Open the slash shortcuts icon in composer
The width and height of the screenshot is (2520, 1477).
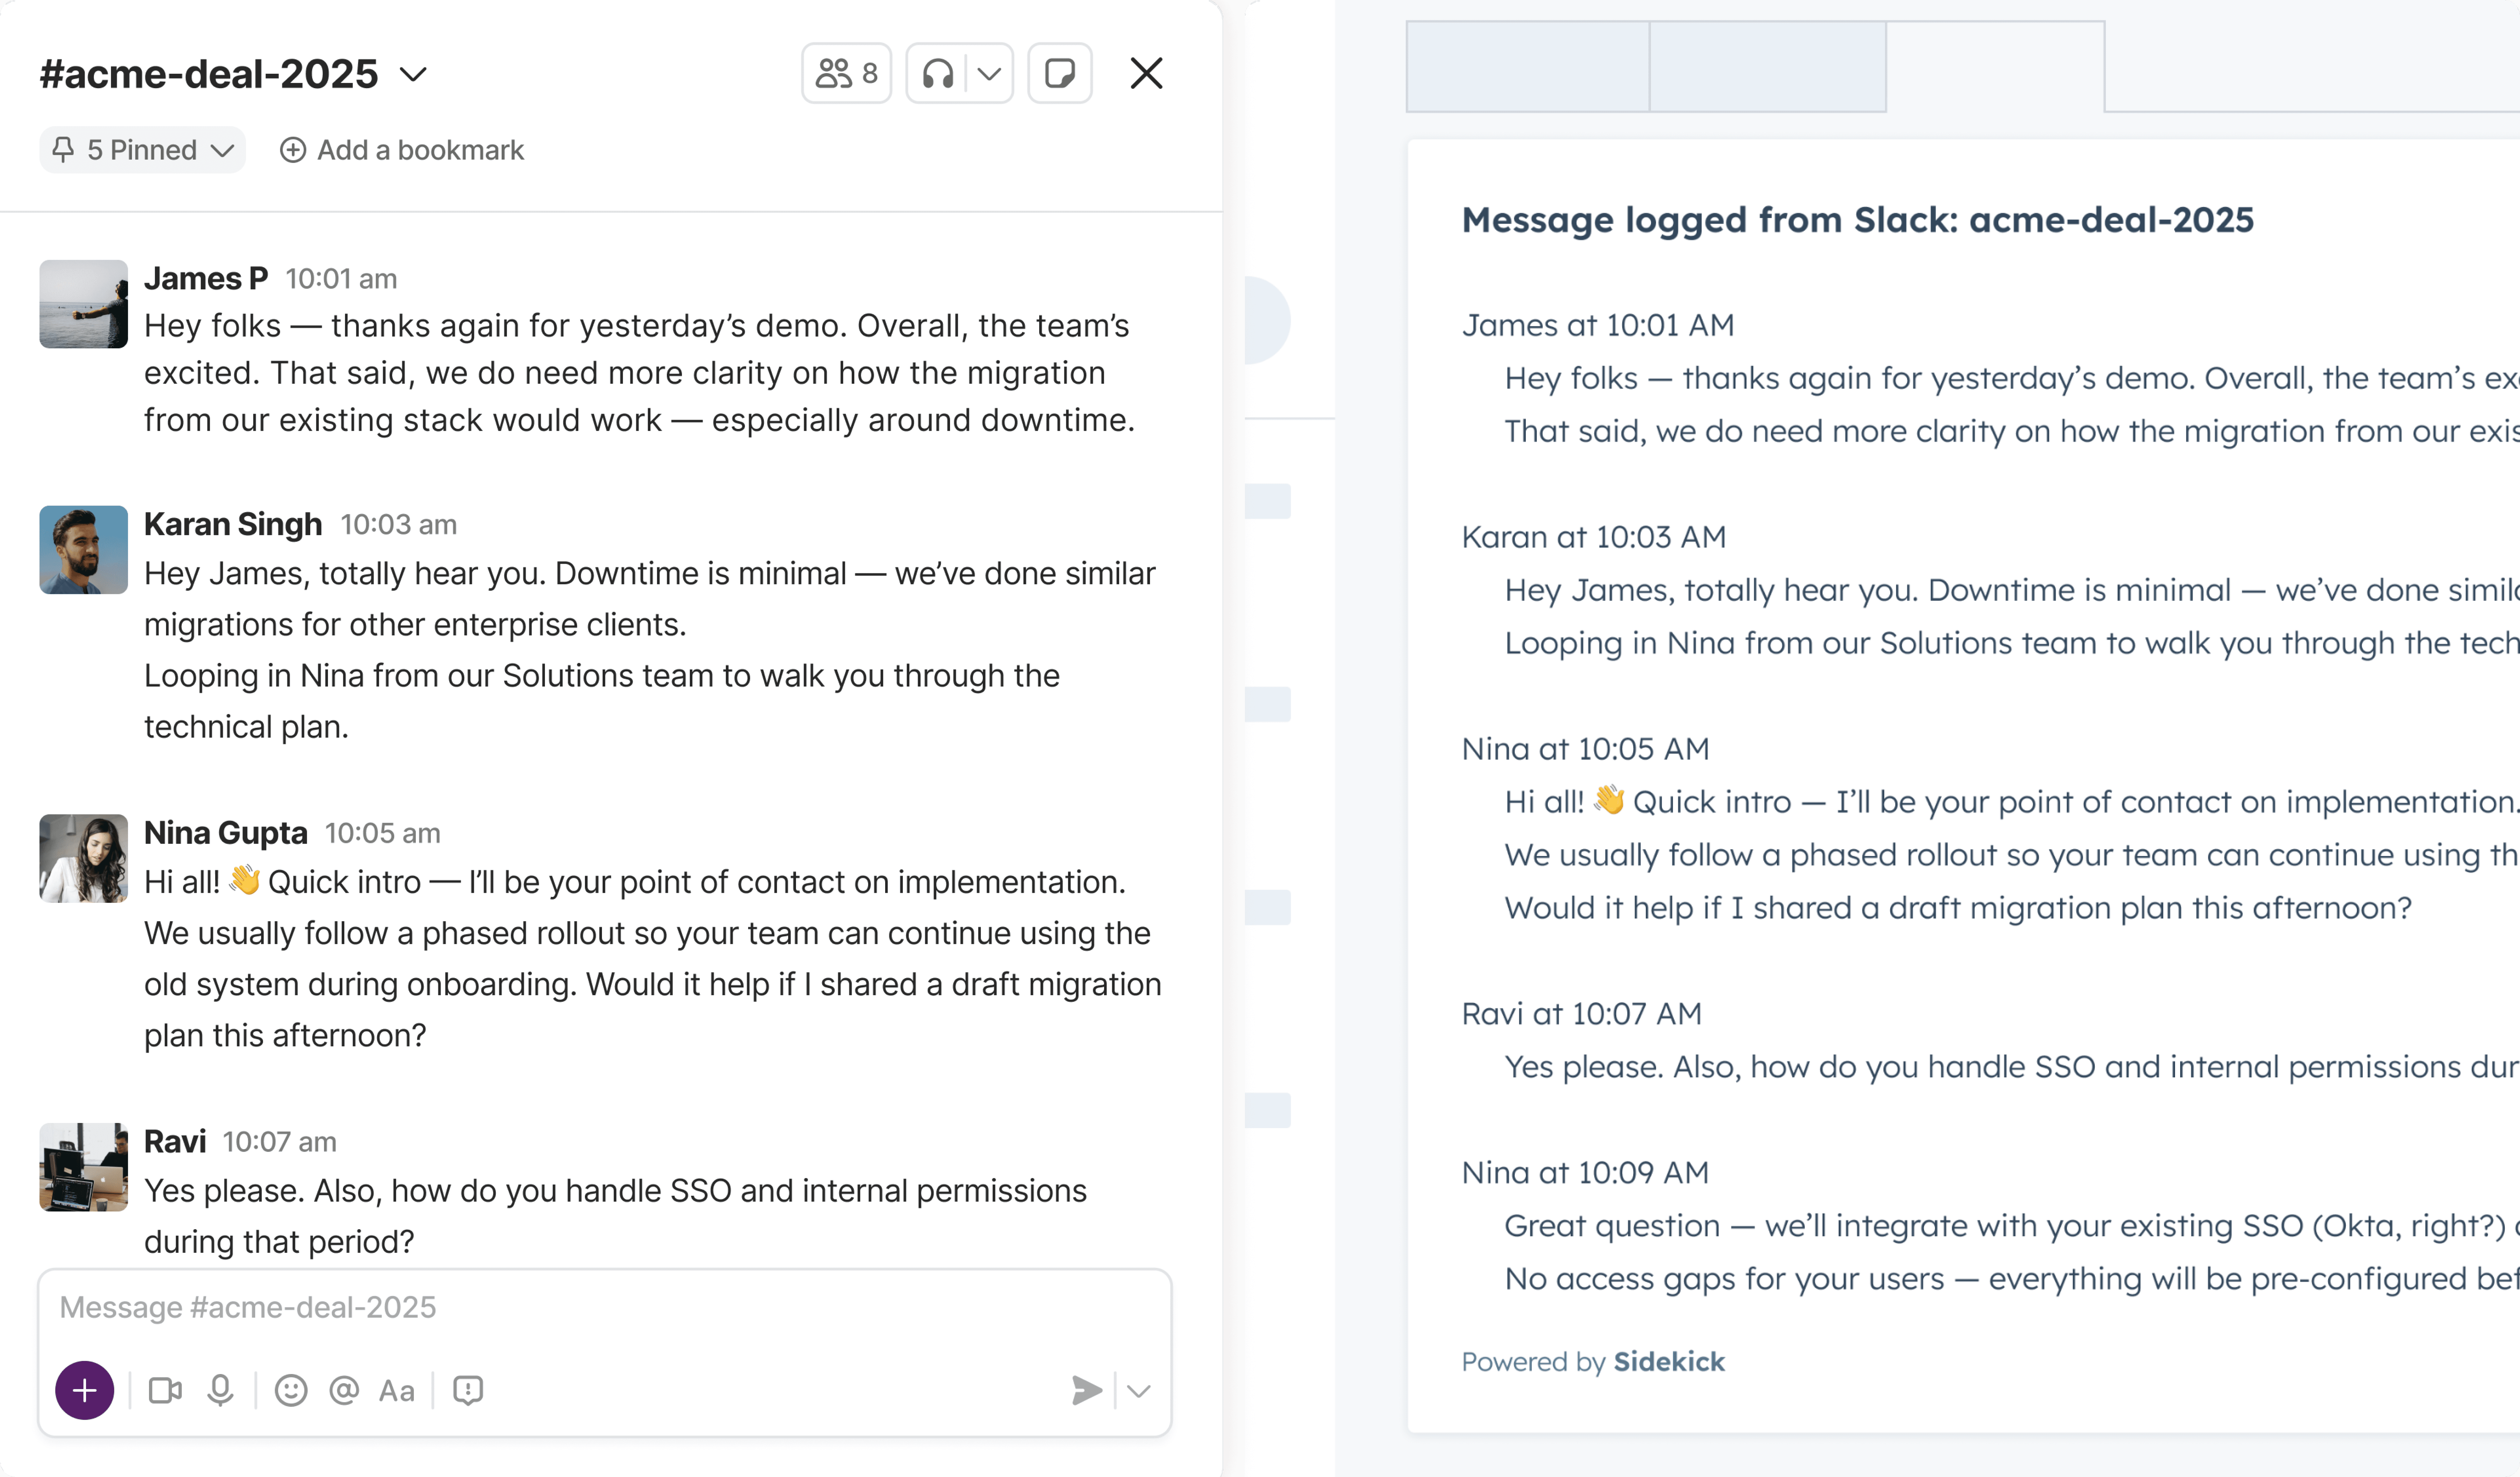[x=468, y=1390]
